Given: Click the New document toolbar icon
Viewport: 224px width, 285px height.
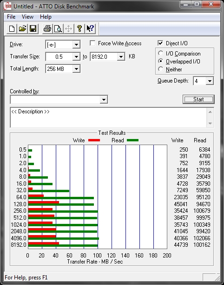Looking at the screenshot, I should [12, 28].
